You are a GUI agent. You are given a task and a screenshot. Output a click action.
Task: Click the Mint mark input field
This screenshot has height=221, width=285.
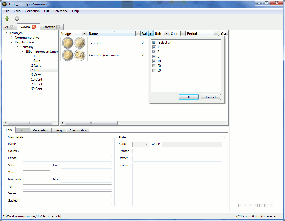coord(36,180)
